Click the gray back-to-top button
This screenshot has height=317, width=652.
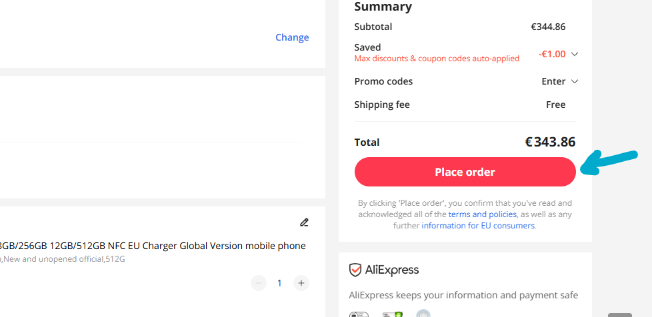pos(619,315)
